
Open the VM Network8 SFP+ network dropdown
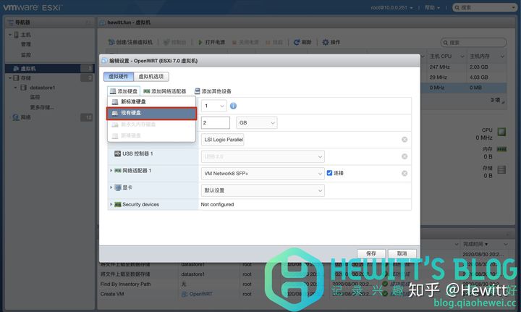262,173
